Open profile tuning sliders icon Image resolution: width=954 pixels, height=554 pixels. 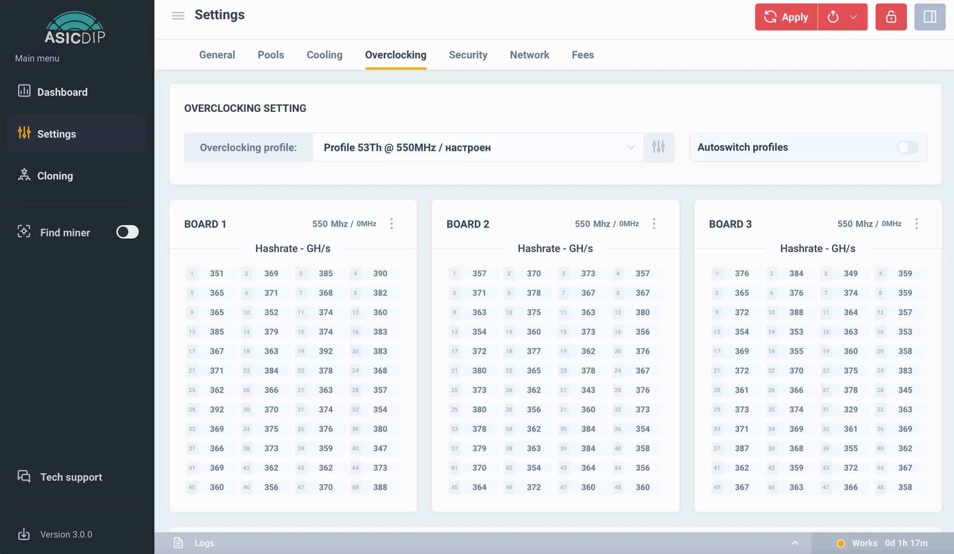tap(658, 147)
